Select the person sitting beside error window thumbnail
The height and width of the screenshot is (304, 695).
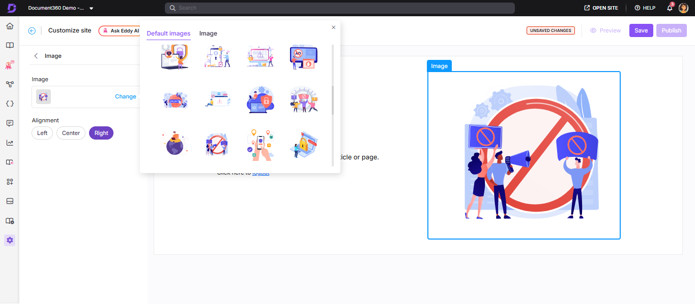[x=218, y=99]
